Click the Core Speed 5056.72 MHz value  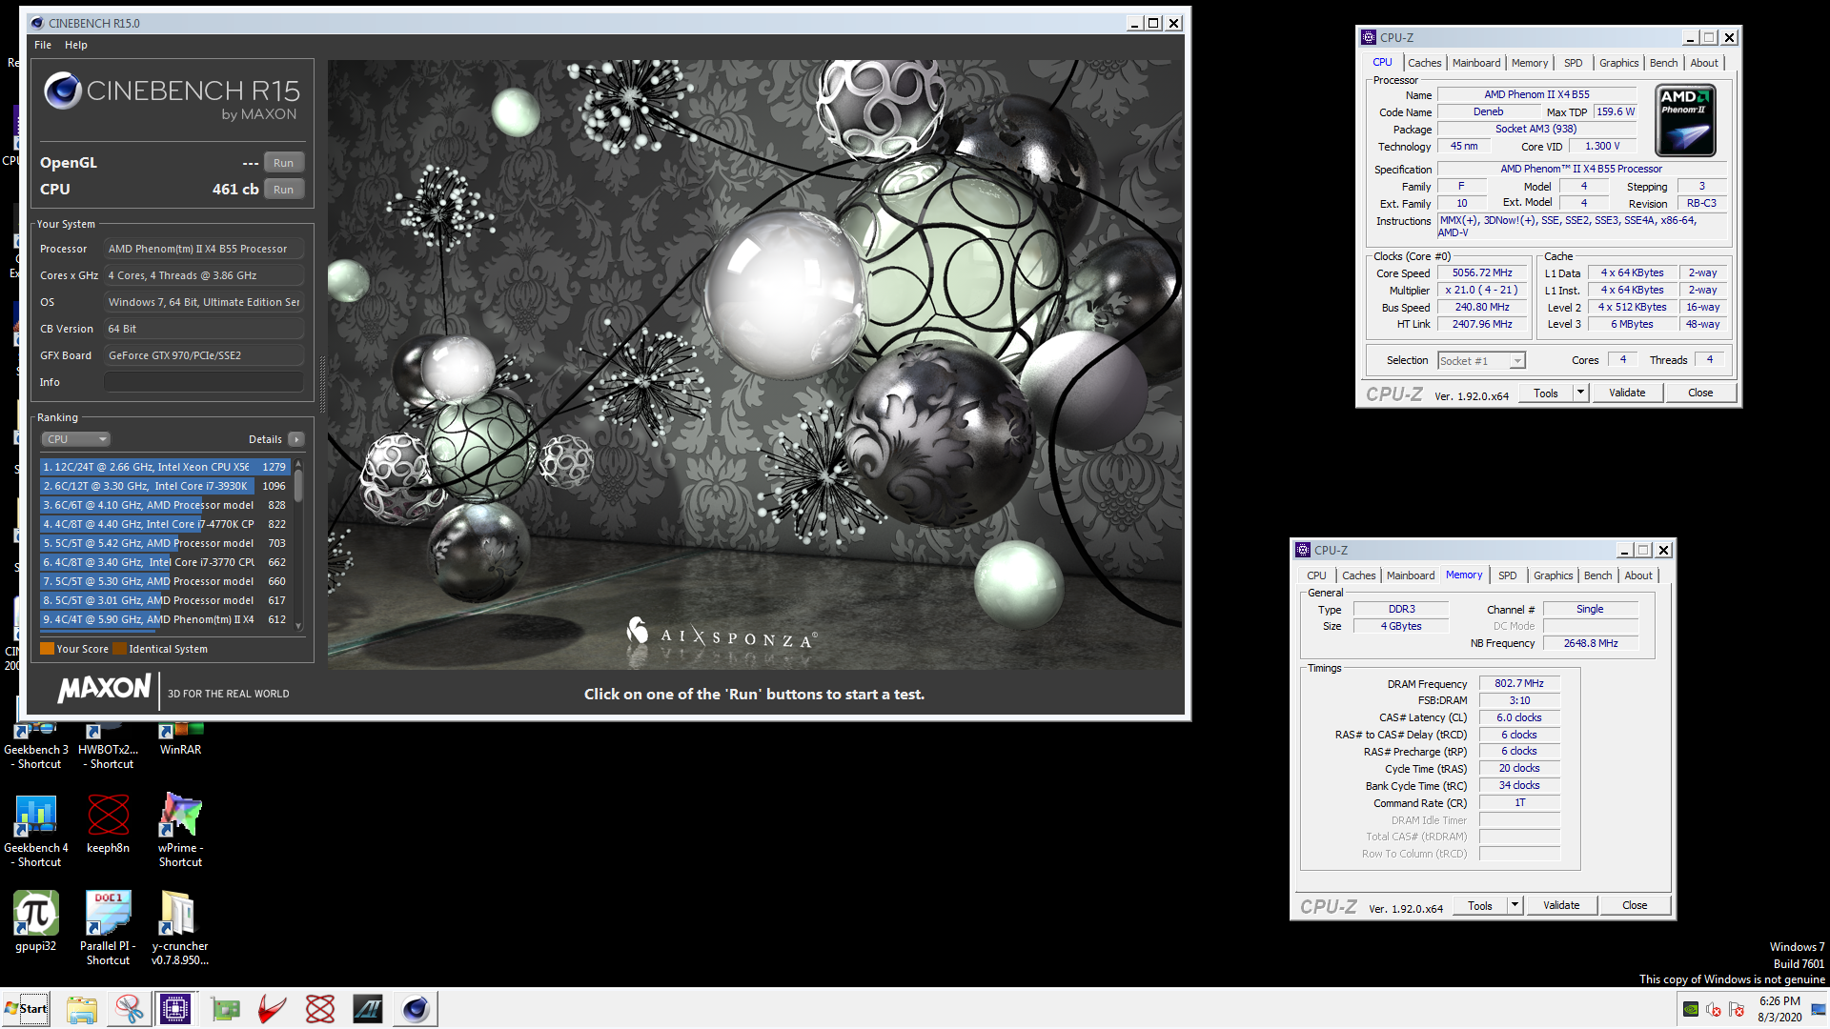click(x=1483, y=272)
